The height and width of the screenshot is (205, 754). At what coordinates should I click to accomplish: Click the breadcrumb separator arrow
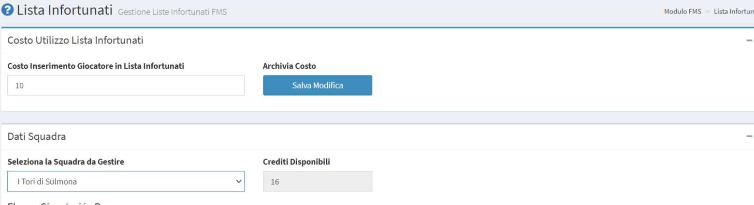pos(708,11)
